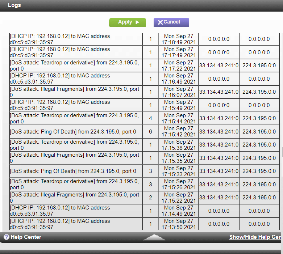Viewport: 283px width, 254px height.
Task: Click the Help Center question mark icon
Action: (x=6, y=237)
